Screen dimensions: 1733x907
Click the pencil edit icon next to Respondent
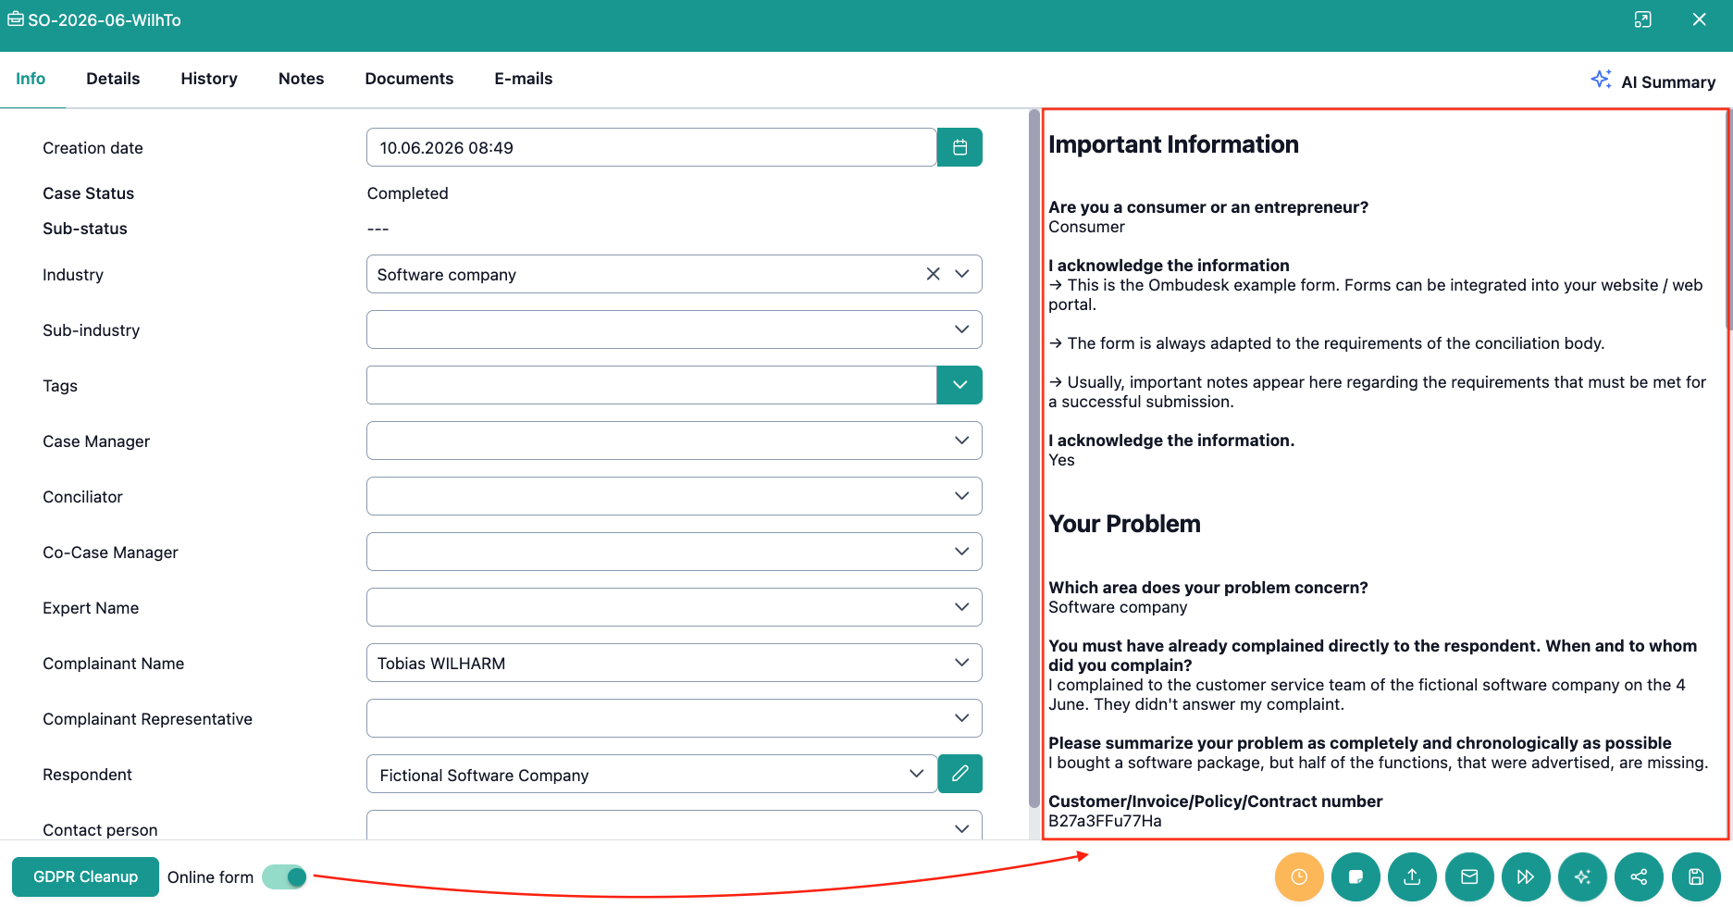[959, 774]
